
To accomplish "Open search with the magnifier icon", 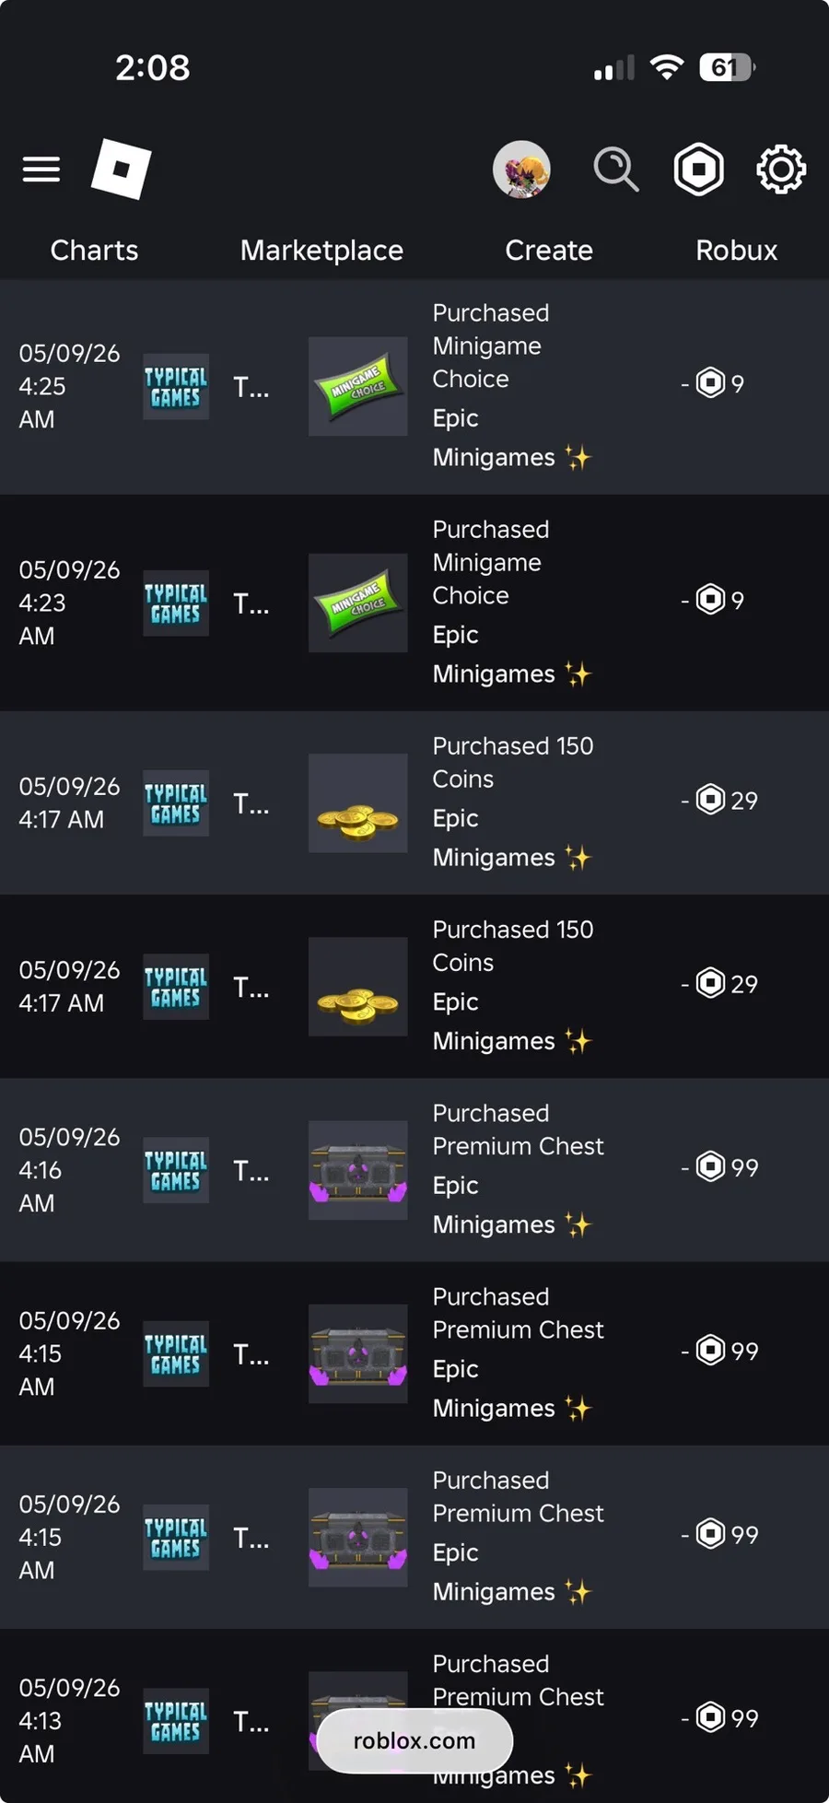I will 616,170.
